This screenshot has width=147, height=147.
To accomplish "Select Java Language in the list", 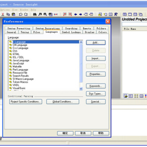I will click(x=21, y=60).
